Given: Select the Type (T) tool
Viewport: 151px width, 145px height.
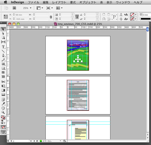Looking at the screenshot, I should 3,47.
